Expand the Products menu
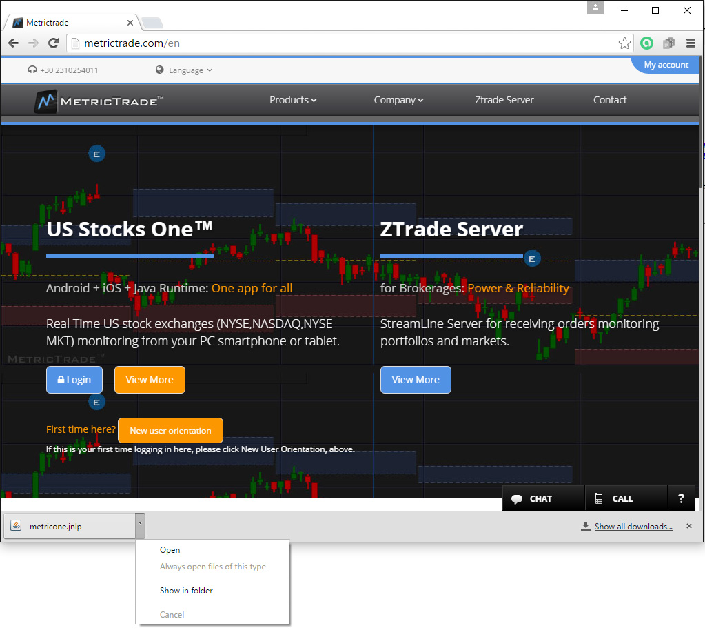 (x=293, y=100)
